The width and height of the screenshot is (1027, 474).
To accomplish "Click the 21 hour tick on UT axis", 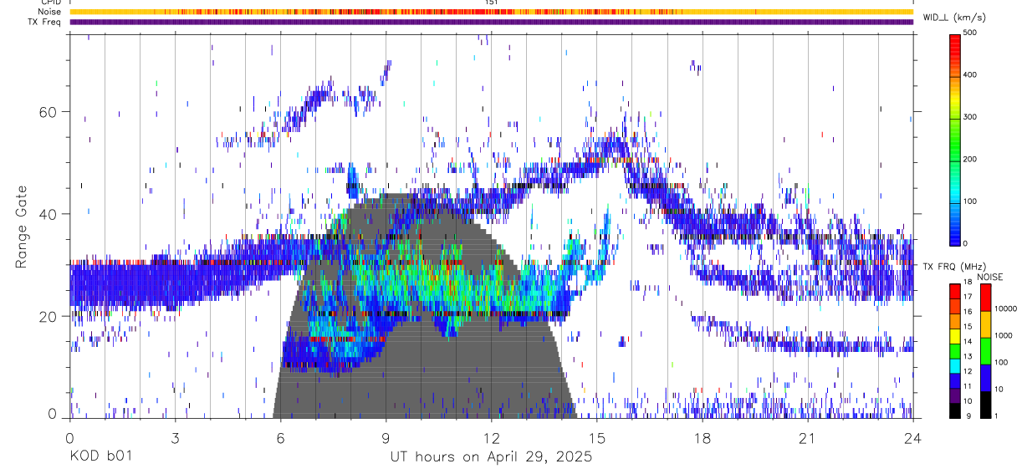I will (x=808, y=437).
